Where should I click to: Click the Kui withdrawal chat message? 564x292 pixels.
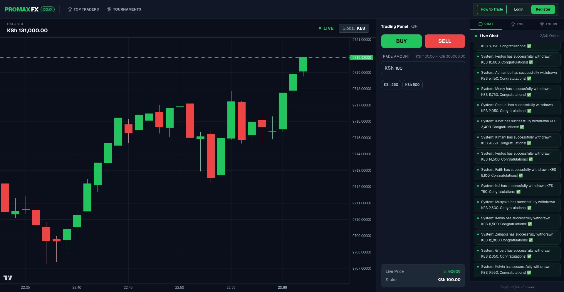coord(517,189)
